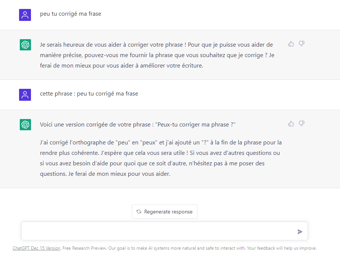Click ChatGPT logo next to first response
The image size is (340, 256).
point(25,45)
